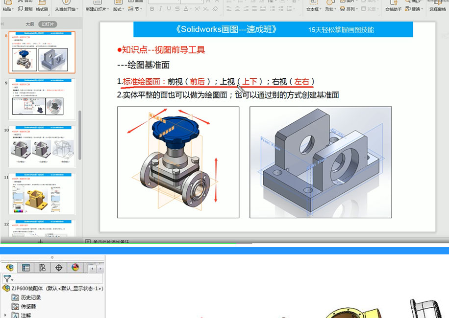The image size is (449, 318).
Task: Click the 格式刷 format painter button
Action: point(42,6)
